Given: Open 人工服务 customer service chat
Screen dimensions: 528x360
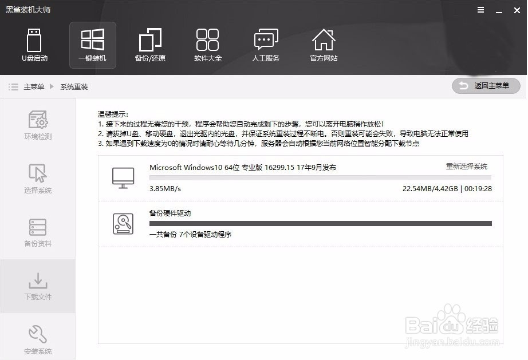Looking at the screenshot, I should [266, 45].
